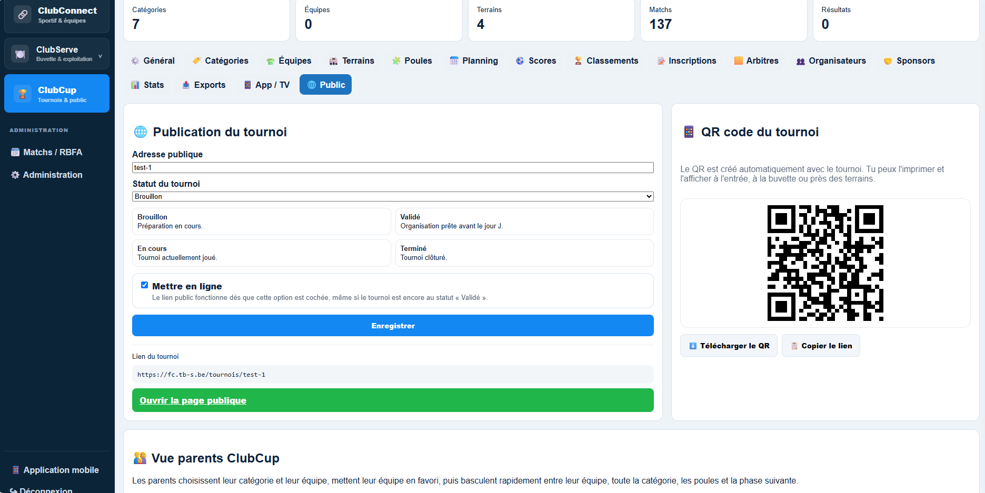Uncheck the Mettre en ligne checkbox
985x493 pixels.
pyautogui.click(x=144, y=285)
